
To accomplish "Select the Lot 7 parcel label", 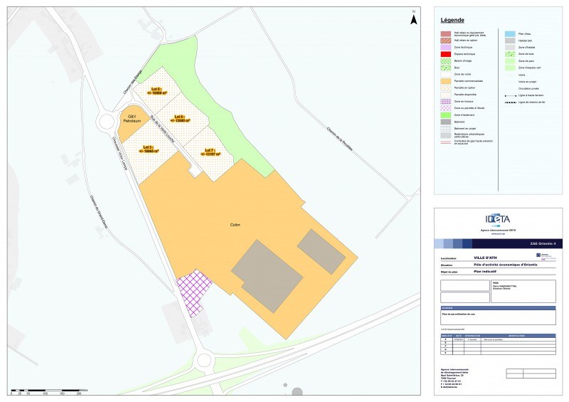I will (211, 152).
